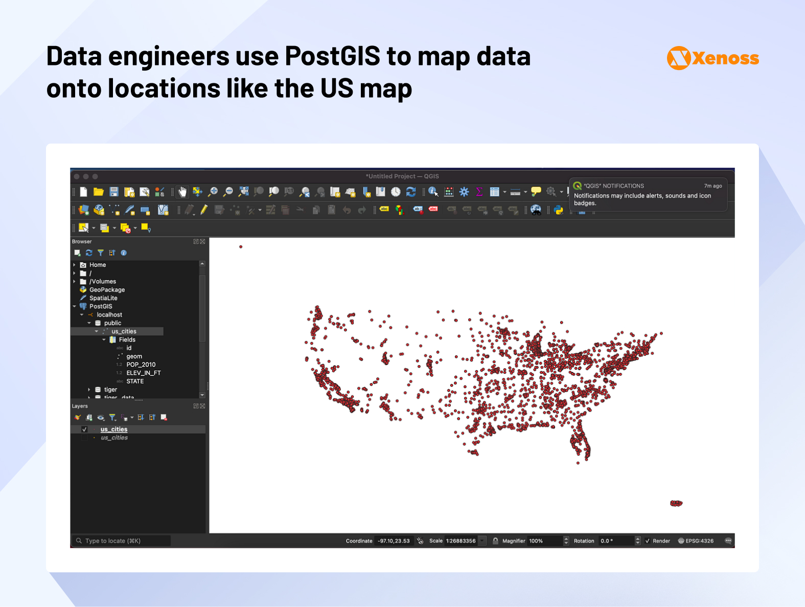Image resolution: width=805 pixels, height=607 pixels.
Task: Open the Data Source Manager icon
Action: point(84,210)
